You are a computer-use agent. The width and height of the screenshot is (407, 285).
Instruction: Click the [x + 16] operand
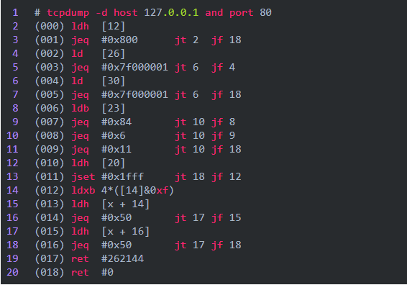[126, 232]
